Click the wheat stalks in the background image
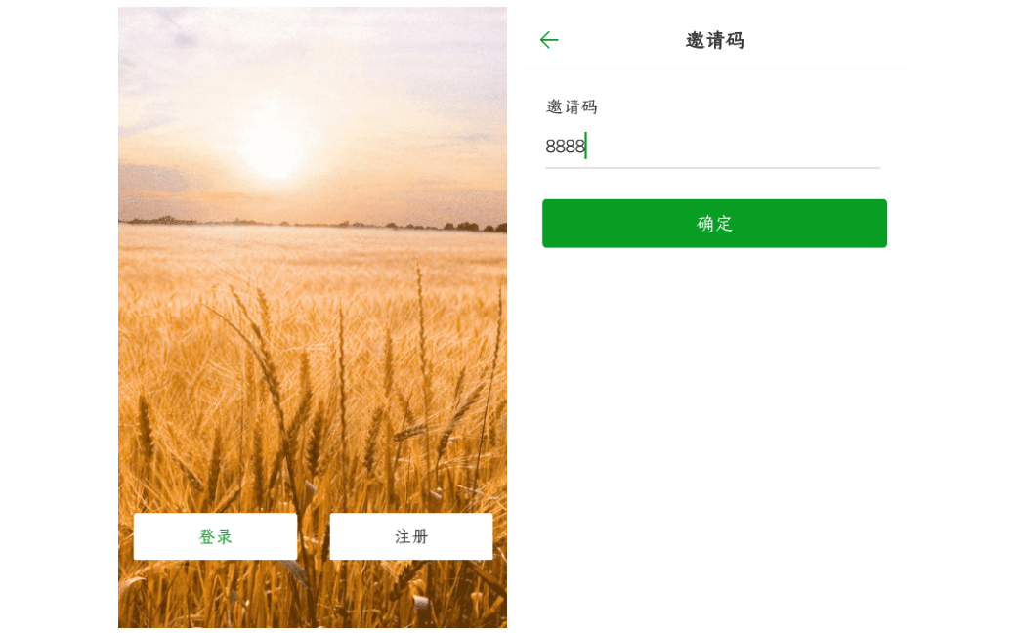This screenshot has width=1020, height=633. point(313,416)
